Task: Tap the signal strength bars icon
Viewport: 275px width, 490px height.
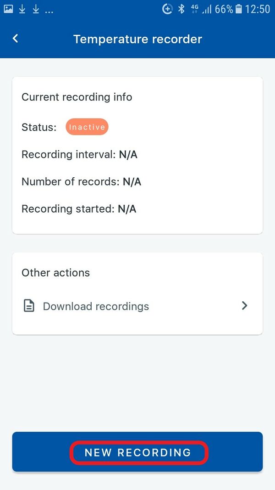Action: [207, 9]
